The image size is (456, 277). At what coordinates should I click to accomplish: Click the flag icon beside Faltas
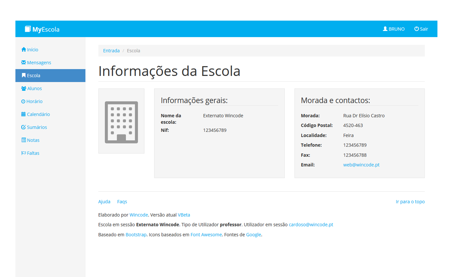[23, 153]
